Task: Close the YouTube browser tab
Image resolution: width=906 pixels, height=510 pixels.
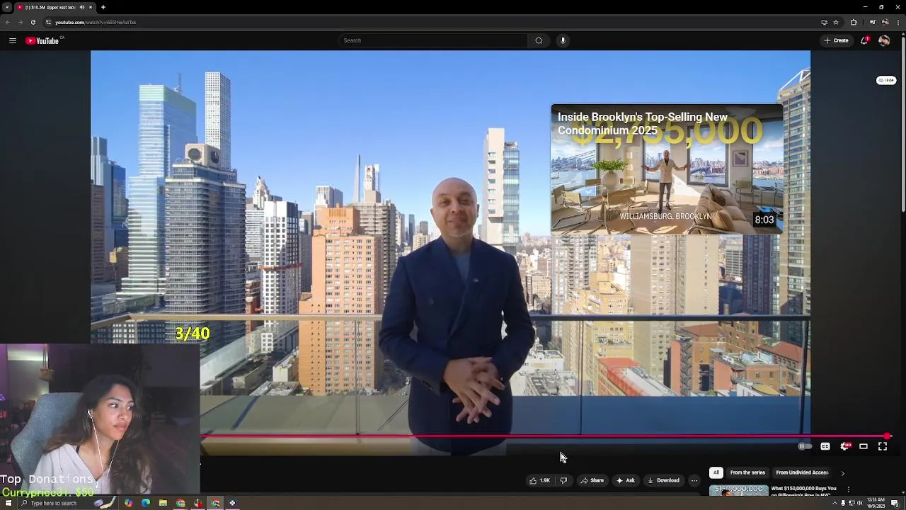Action: pyautogui.click(x=91, y=7)
